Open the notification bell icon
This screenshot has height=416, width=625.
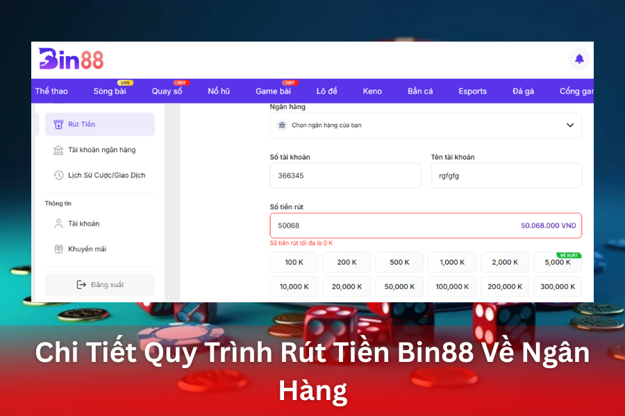point(579,59)
